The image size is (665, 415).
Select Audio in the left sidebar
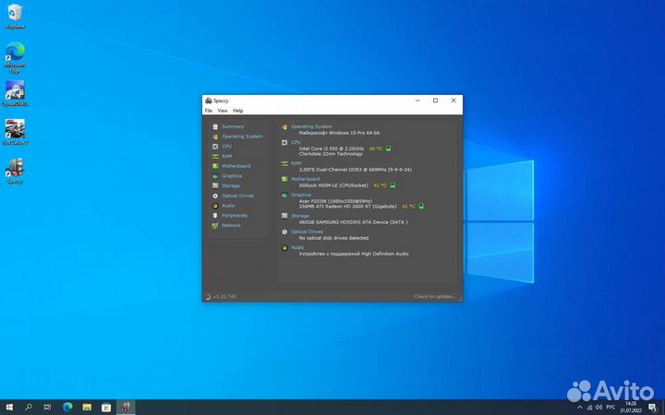228,206
